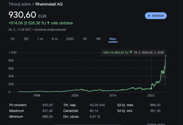Click the Sledovať follow button
The width and height of the screenshot is (183, 125).
pyautogui.click(x=156, y=16)
